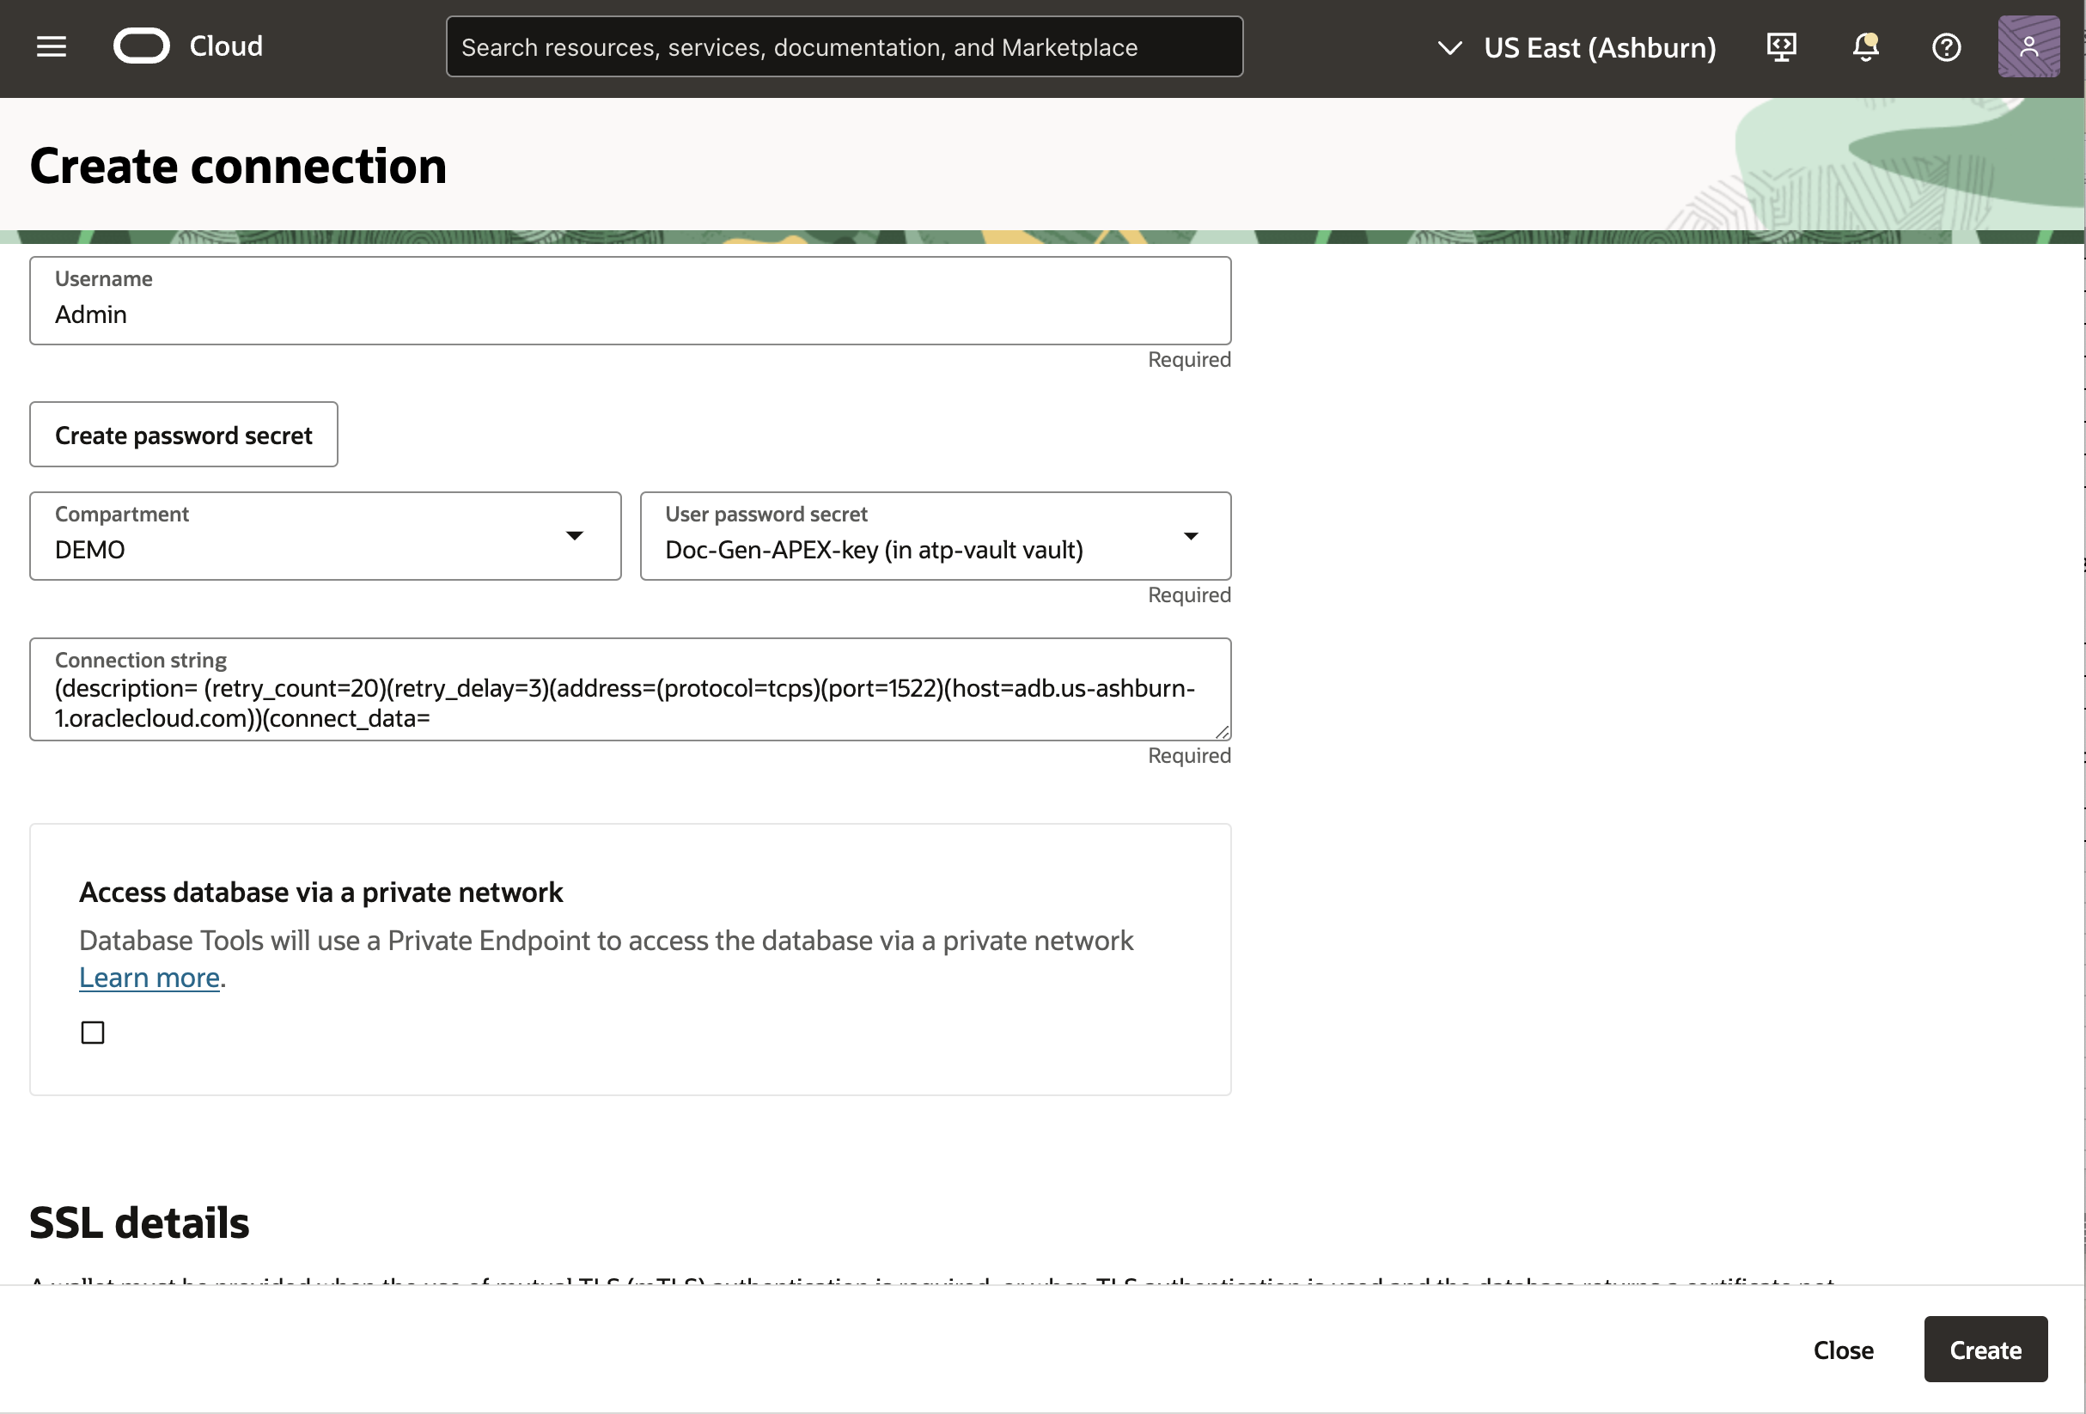2086x1414 pixels.
Task: Open the Cloud Shell developer tools icon
Action: point(1782,46)
